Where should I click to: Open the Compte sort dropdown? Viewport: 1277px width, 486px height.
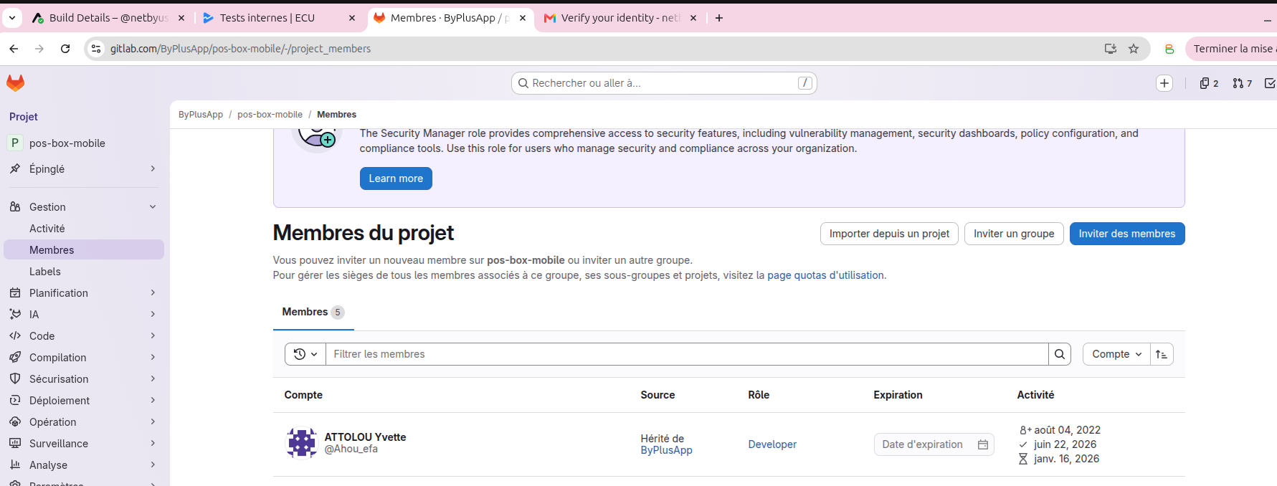click(1116, 354)
